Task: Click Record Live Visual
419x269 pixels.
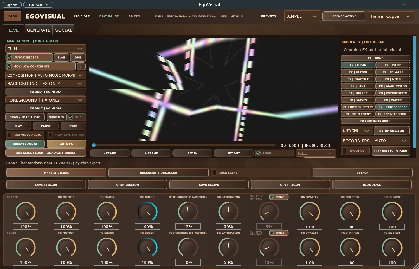Action: click(391, 151)
